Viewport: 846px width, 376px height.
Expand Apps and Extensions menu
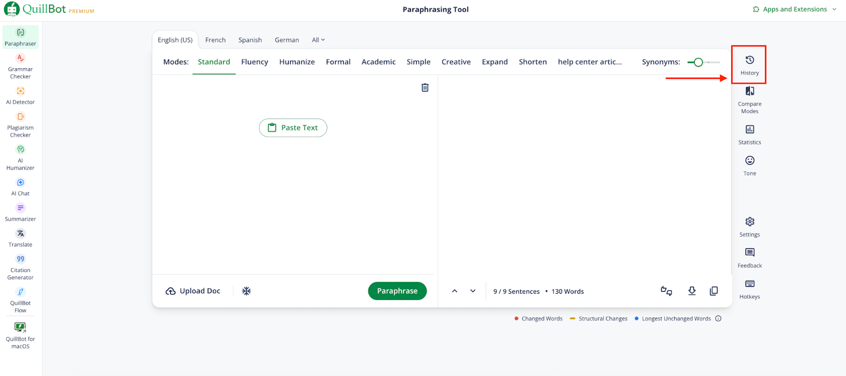tap(794, 10)
